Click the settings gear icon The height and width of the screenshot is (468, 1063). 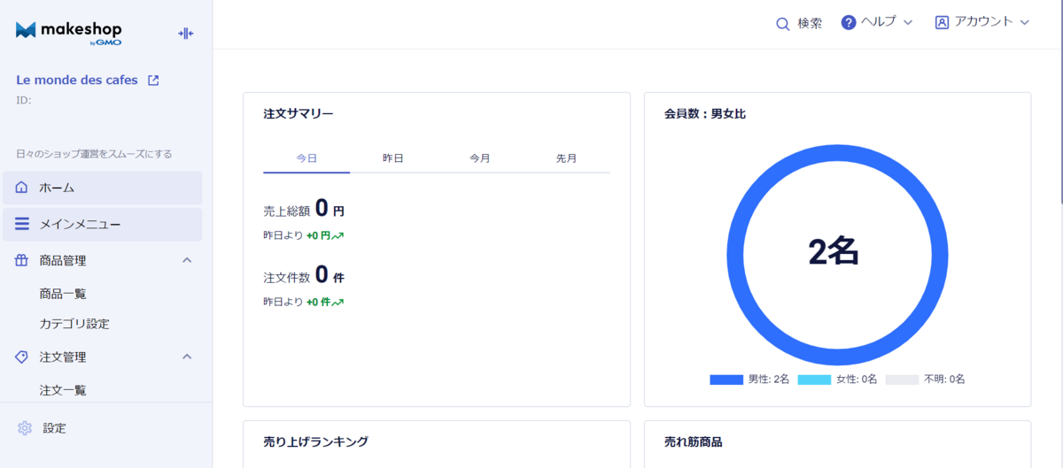pos(25,428)
